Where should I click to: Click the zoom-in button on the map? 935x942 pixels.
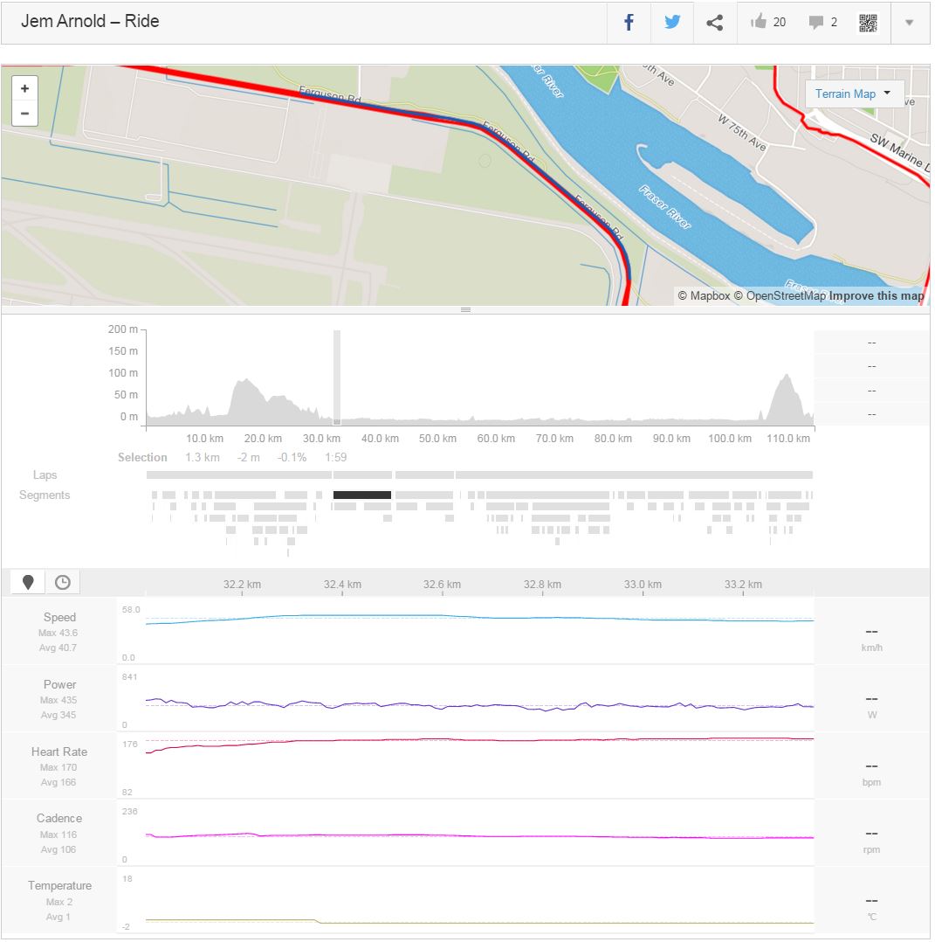tap(24, 88)
